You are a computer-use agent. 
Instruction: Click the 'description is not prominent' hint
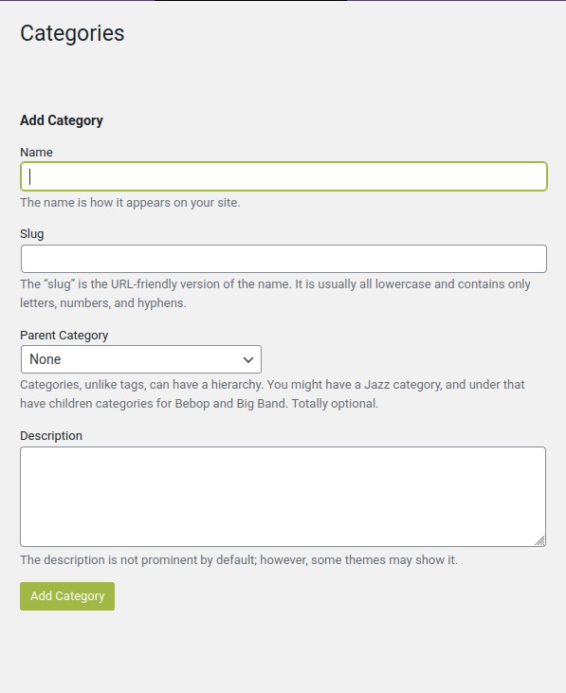(239, 560)
